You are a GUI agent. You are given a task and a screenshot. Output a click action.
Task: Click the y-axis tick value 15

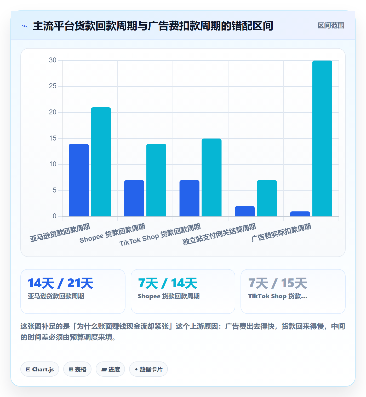53,138
